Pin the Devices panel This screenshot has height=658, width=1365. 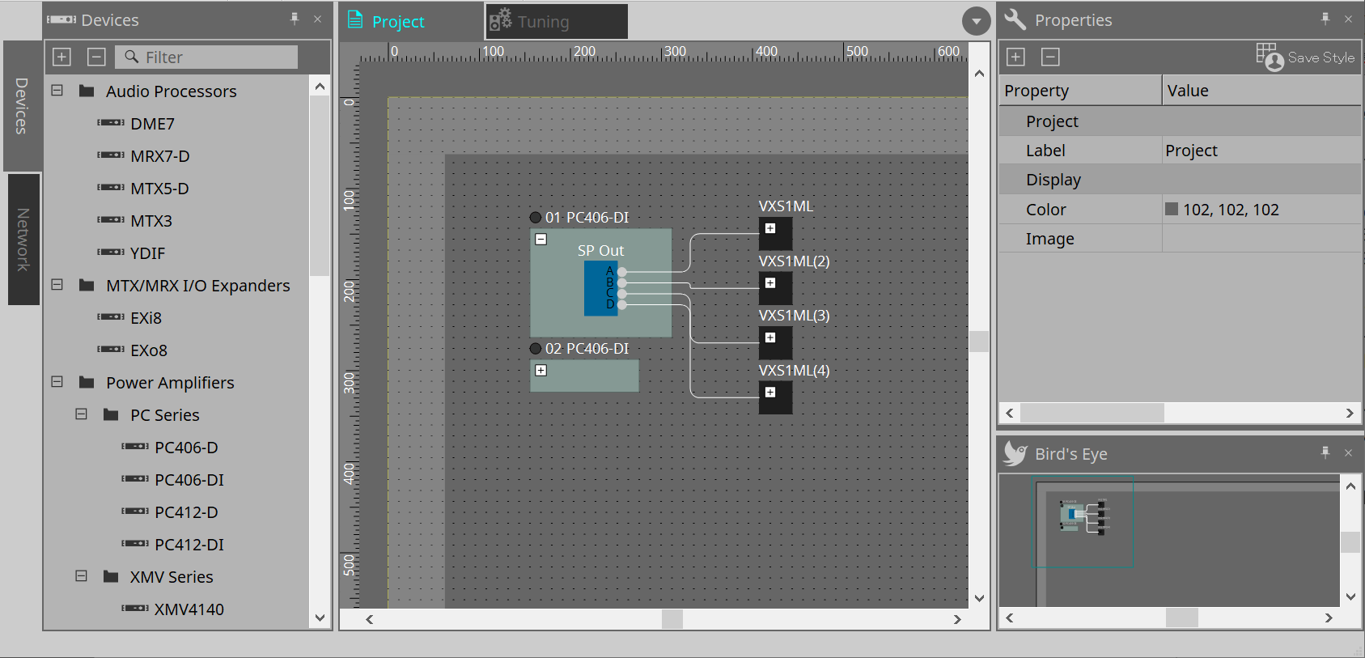coord(295,19)
